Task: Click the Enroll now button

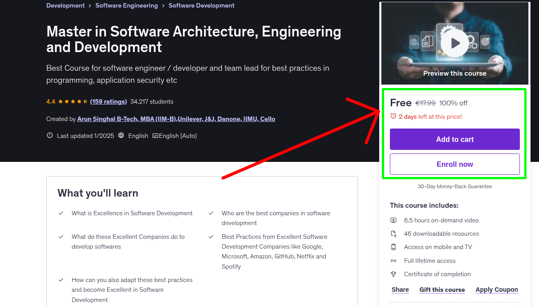Action: pos(454,164)
